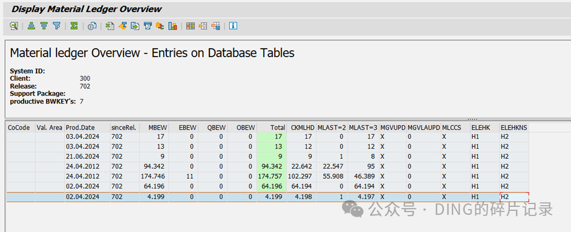This screenshot has height=232, width=571.
Task: Click MLAST=3 value 4.197
Action: click(x=363, y=197)
